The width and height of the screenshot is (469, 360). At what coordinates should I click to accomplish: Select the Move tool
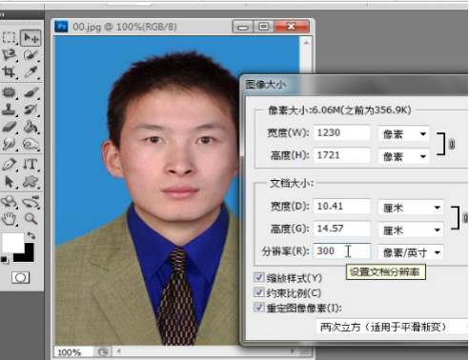31,38
